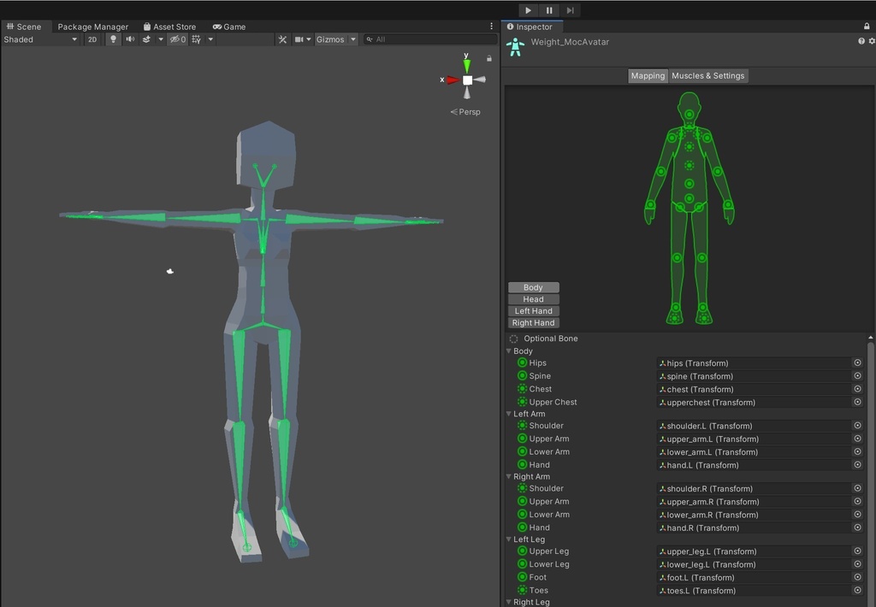The image size is (876, 607).
Task: Click the Inspector help question-mark icon
Action: (860, 40)
